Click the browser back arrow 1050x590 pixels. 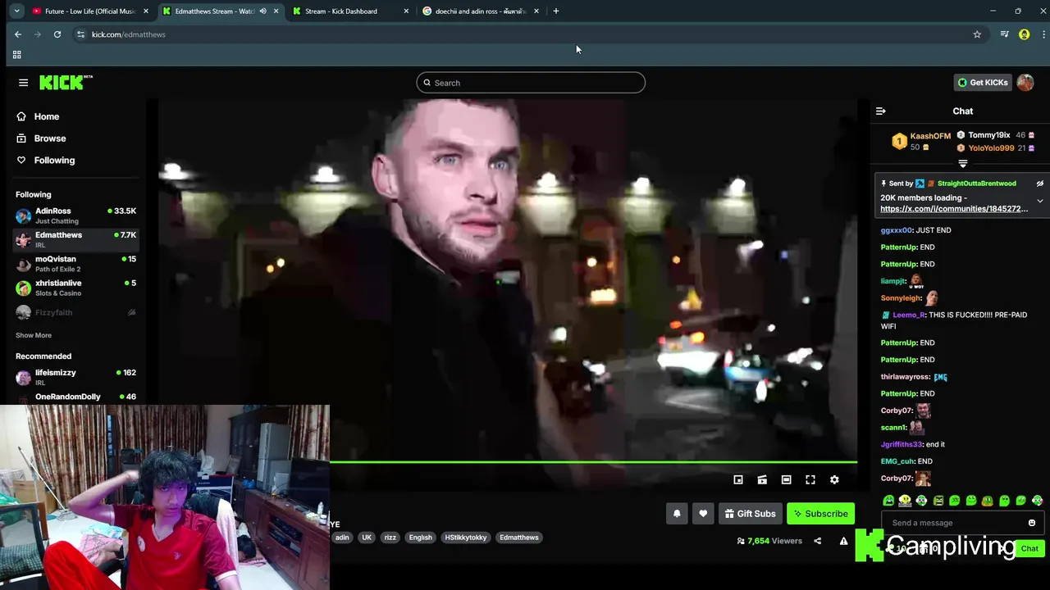[x=18, y=34]
